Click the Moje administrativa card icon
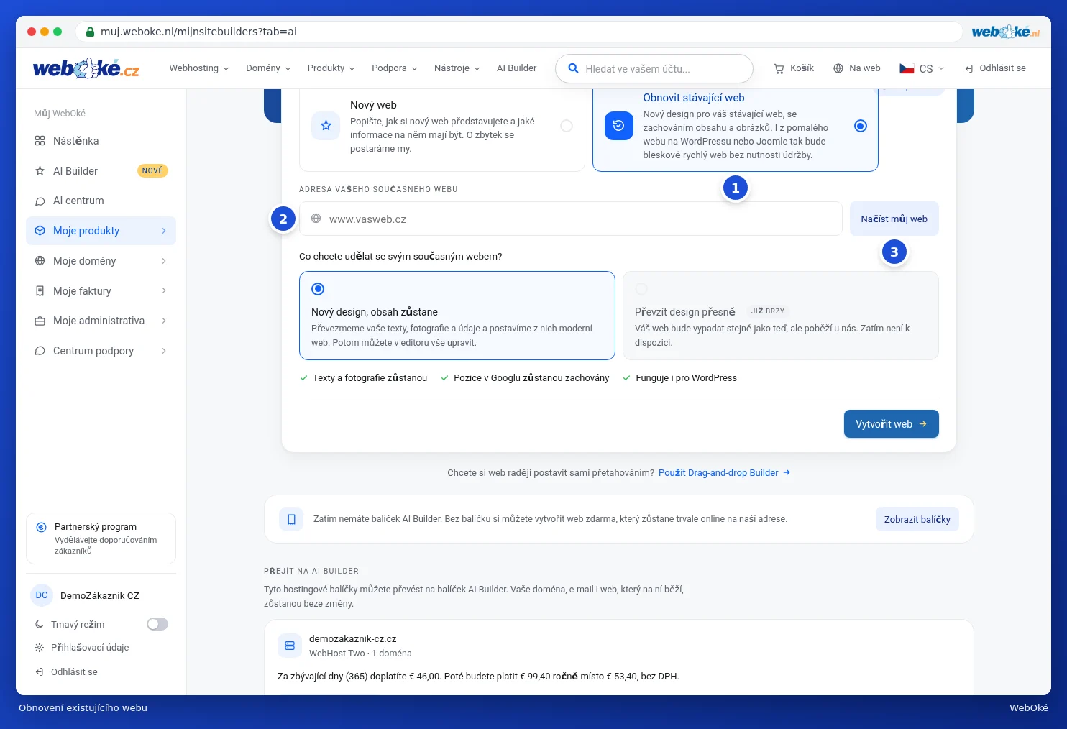The width and height of the screenshot is (1067, 729). 40,321
